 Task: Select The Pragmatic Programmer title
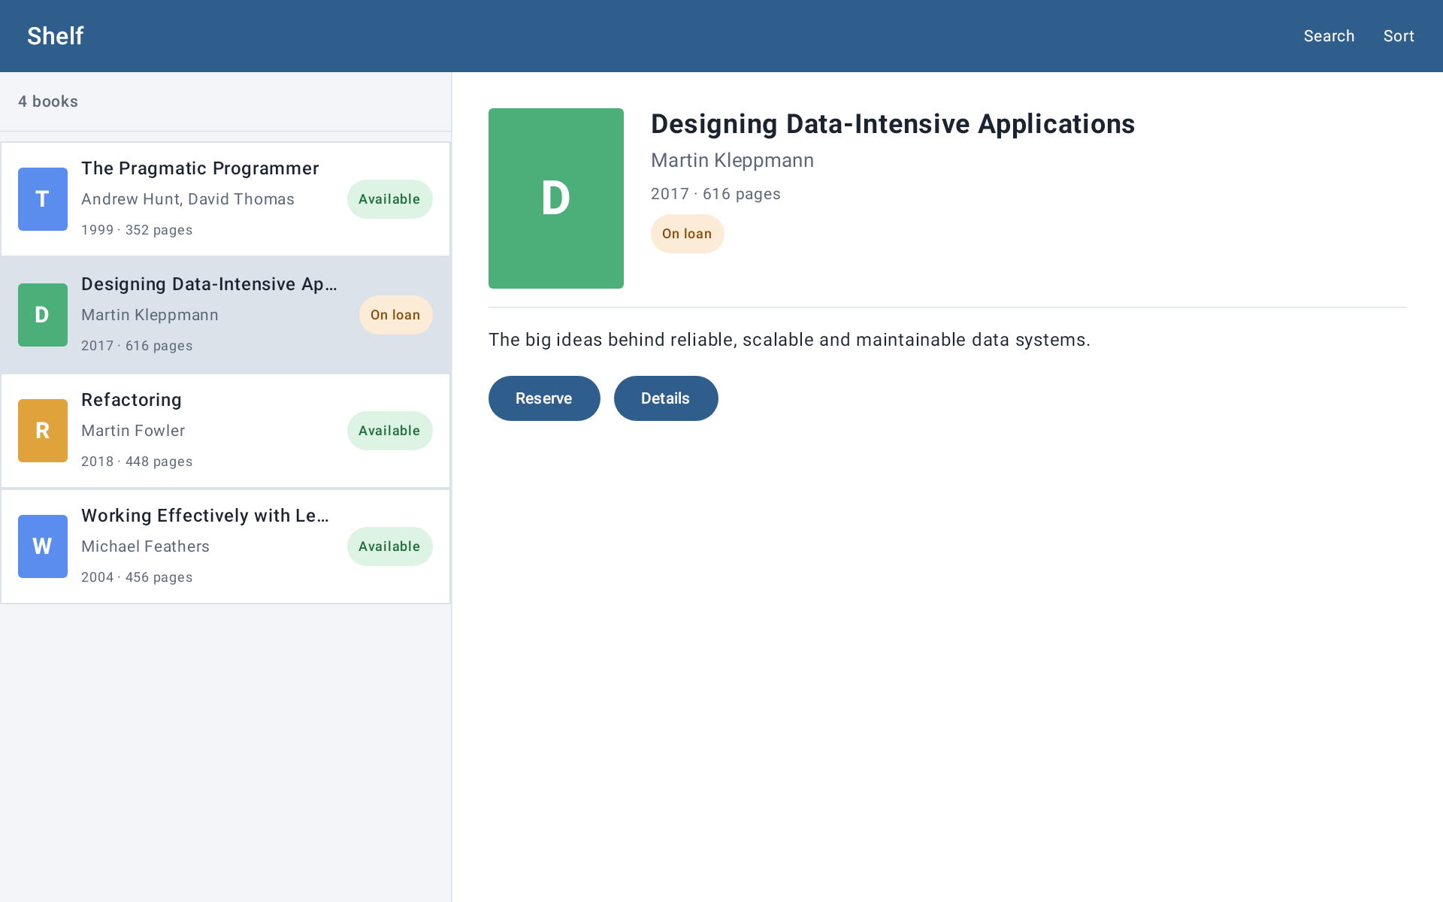(x=200, y=168)
